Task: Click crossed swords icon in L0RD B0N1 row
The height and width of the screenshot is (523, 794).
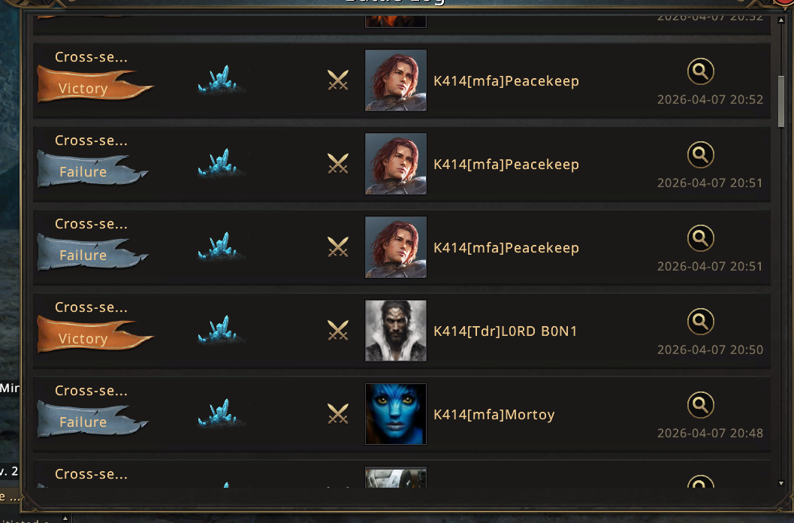Action: point(338,331)
